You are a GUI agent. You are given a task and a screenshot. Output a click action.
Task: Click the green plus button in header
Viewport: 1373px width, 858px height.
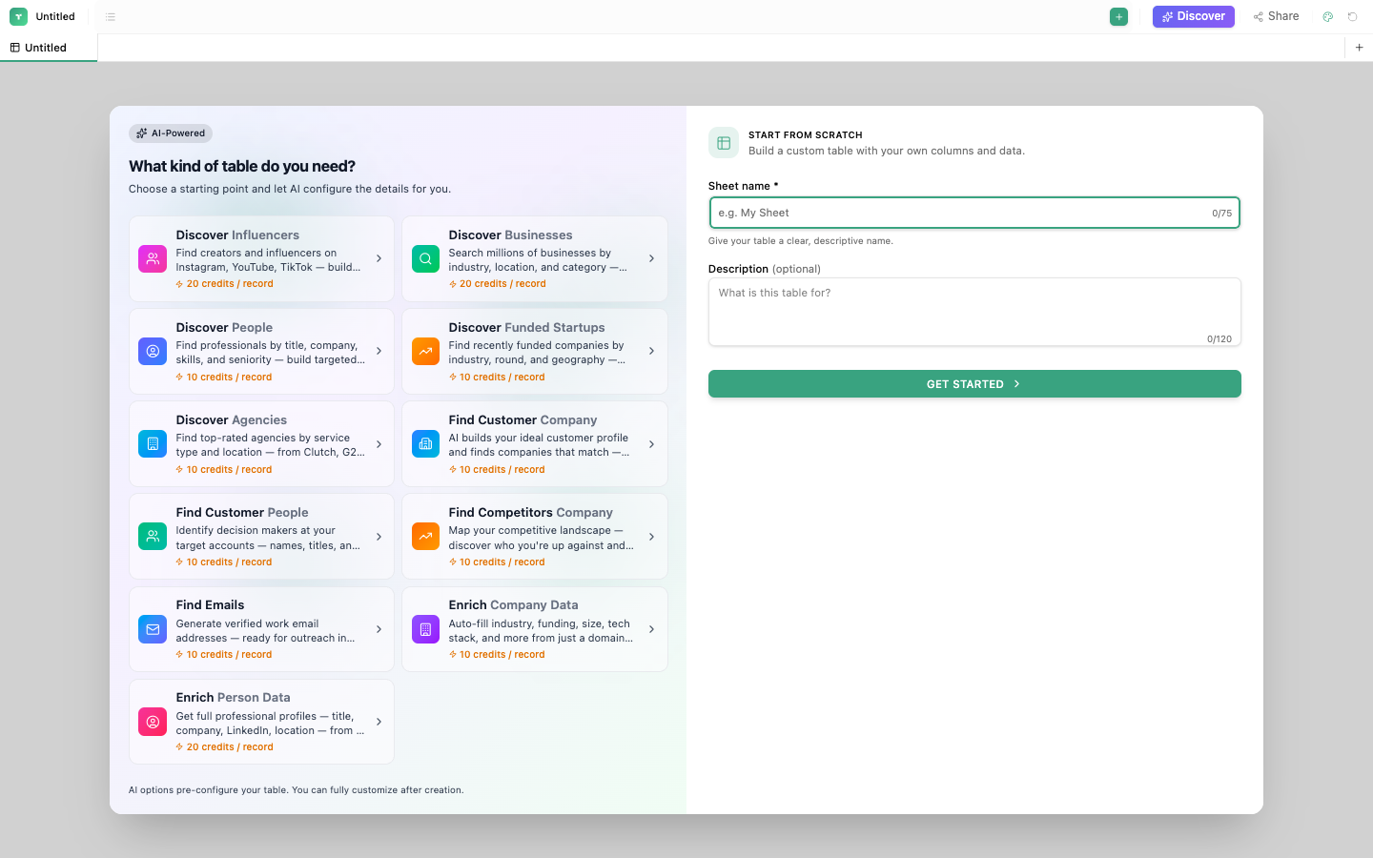click(1118, 16)
